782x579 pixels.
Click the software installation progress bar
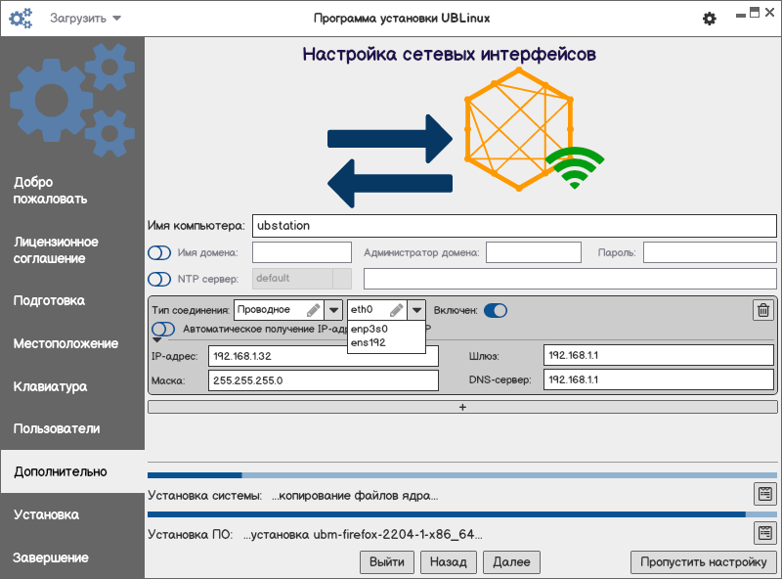pos(462,514)
